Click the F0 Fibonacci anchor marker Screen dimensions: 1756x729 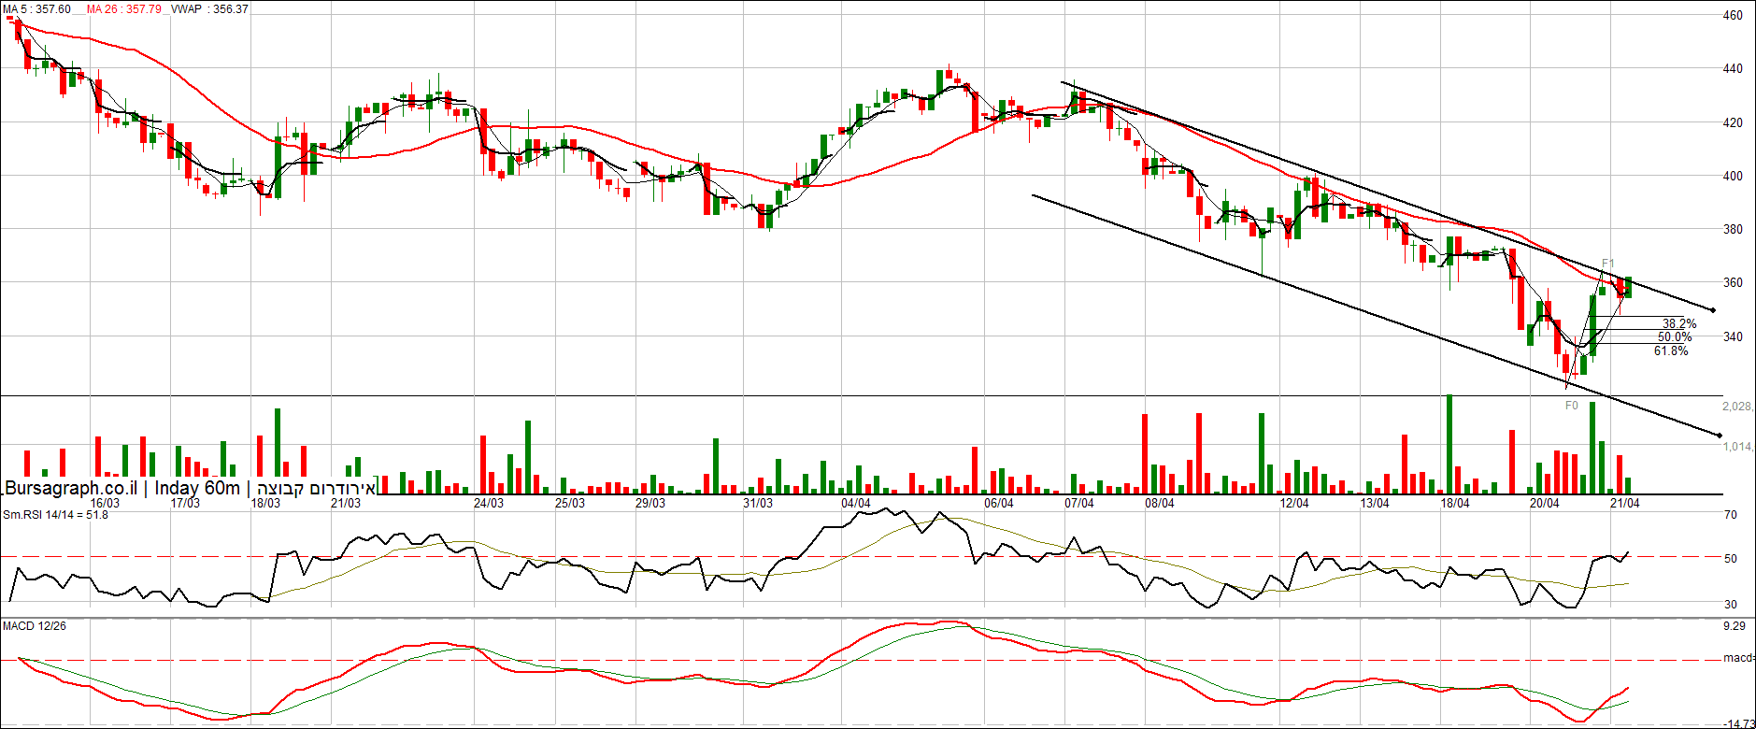tap(1571, 406)
